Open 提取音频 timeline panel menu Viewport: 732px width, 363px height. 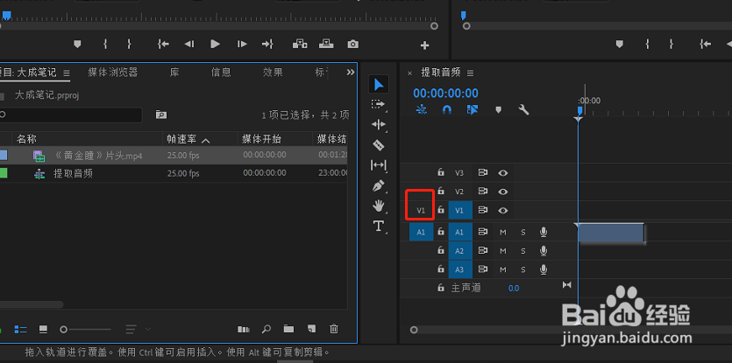tap(470, 73)
